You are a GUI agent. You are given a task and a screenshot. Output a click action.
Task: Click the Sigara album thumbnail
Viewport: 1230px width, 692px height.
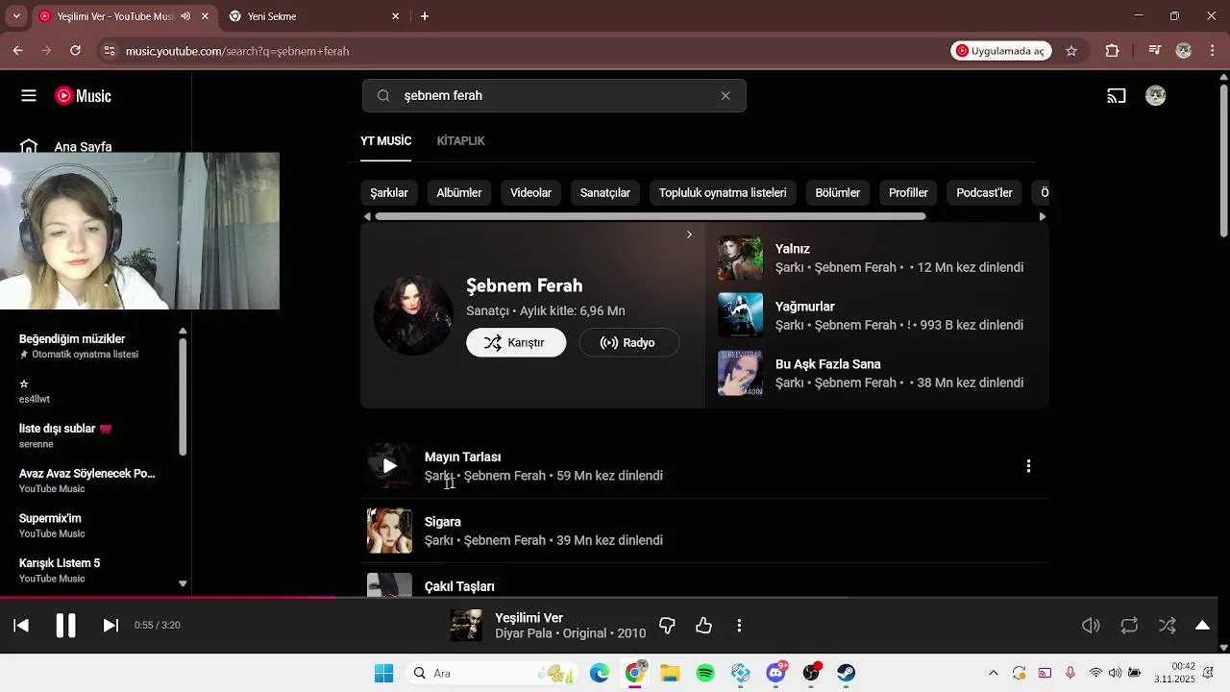[x=389, y=531]
